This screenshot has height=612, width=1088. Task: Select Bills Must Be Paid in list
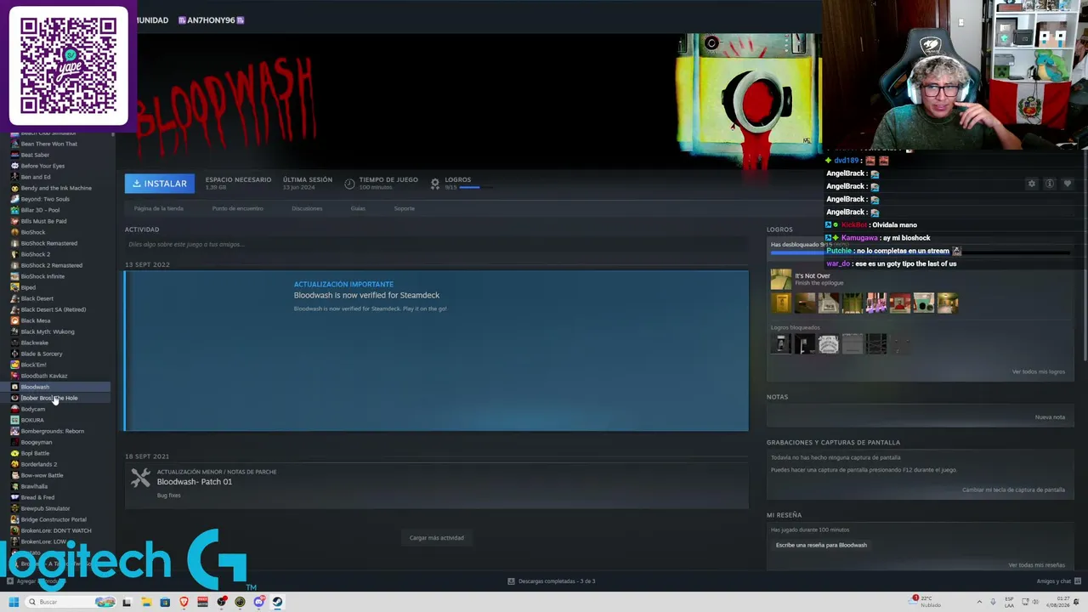tap(43, 221)
